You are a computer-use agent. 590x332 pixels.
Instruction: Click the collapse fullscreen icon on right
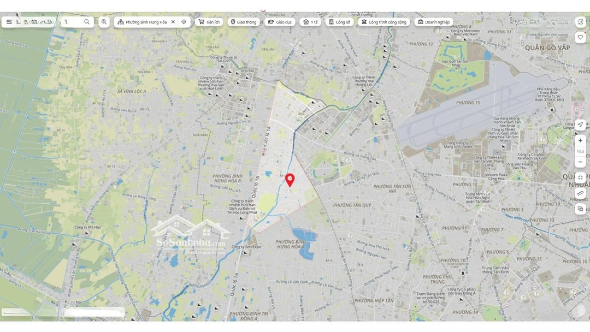click(x=580, y=177)
